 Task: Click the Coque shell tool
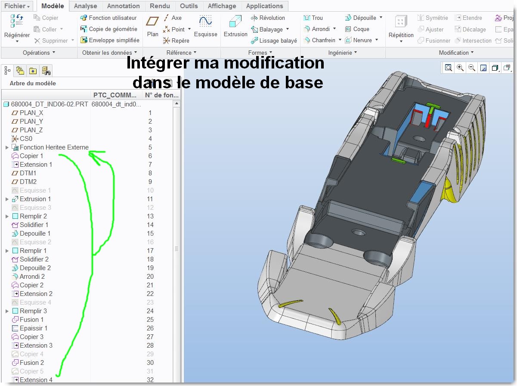tap(357, 29)
